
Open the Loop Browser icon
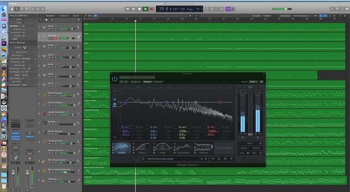(x=342, y=9)
